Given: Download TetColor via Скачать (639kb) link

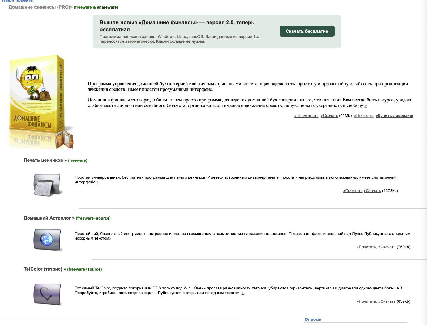Looking at the screenshot, I should click(x=387, y=301).
